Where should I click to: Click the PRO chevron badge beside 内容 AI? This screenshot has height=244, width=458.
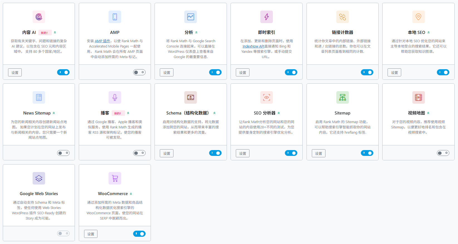tap(55, 33)
